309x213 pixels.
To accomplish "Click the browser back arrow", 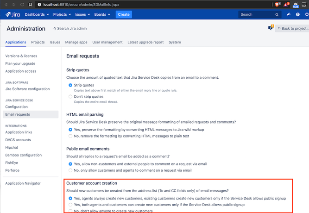I will 6,4.
